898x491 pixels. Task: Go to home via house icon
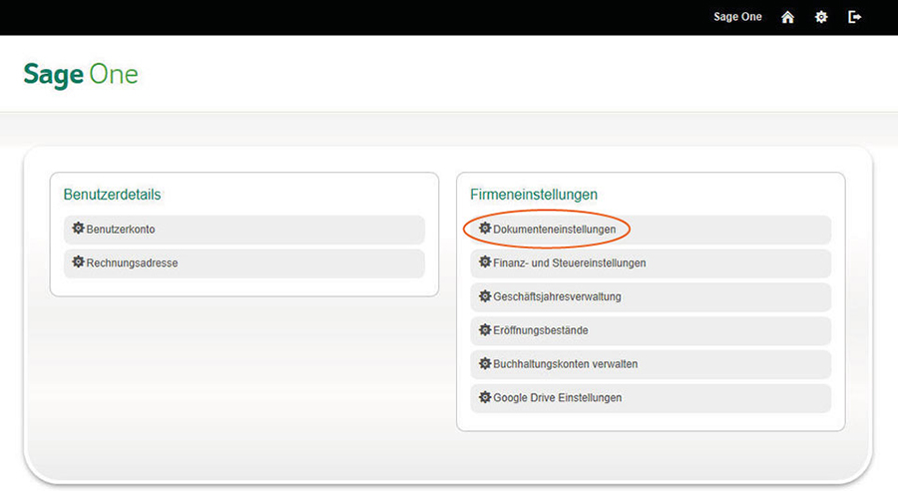787,17
